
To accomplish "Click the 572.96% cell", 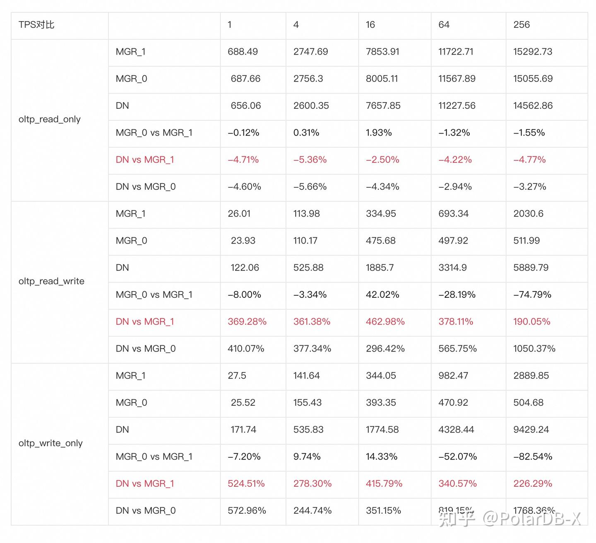I will (247, 511).
